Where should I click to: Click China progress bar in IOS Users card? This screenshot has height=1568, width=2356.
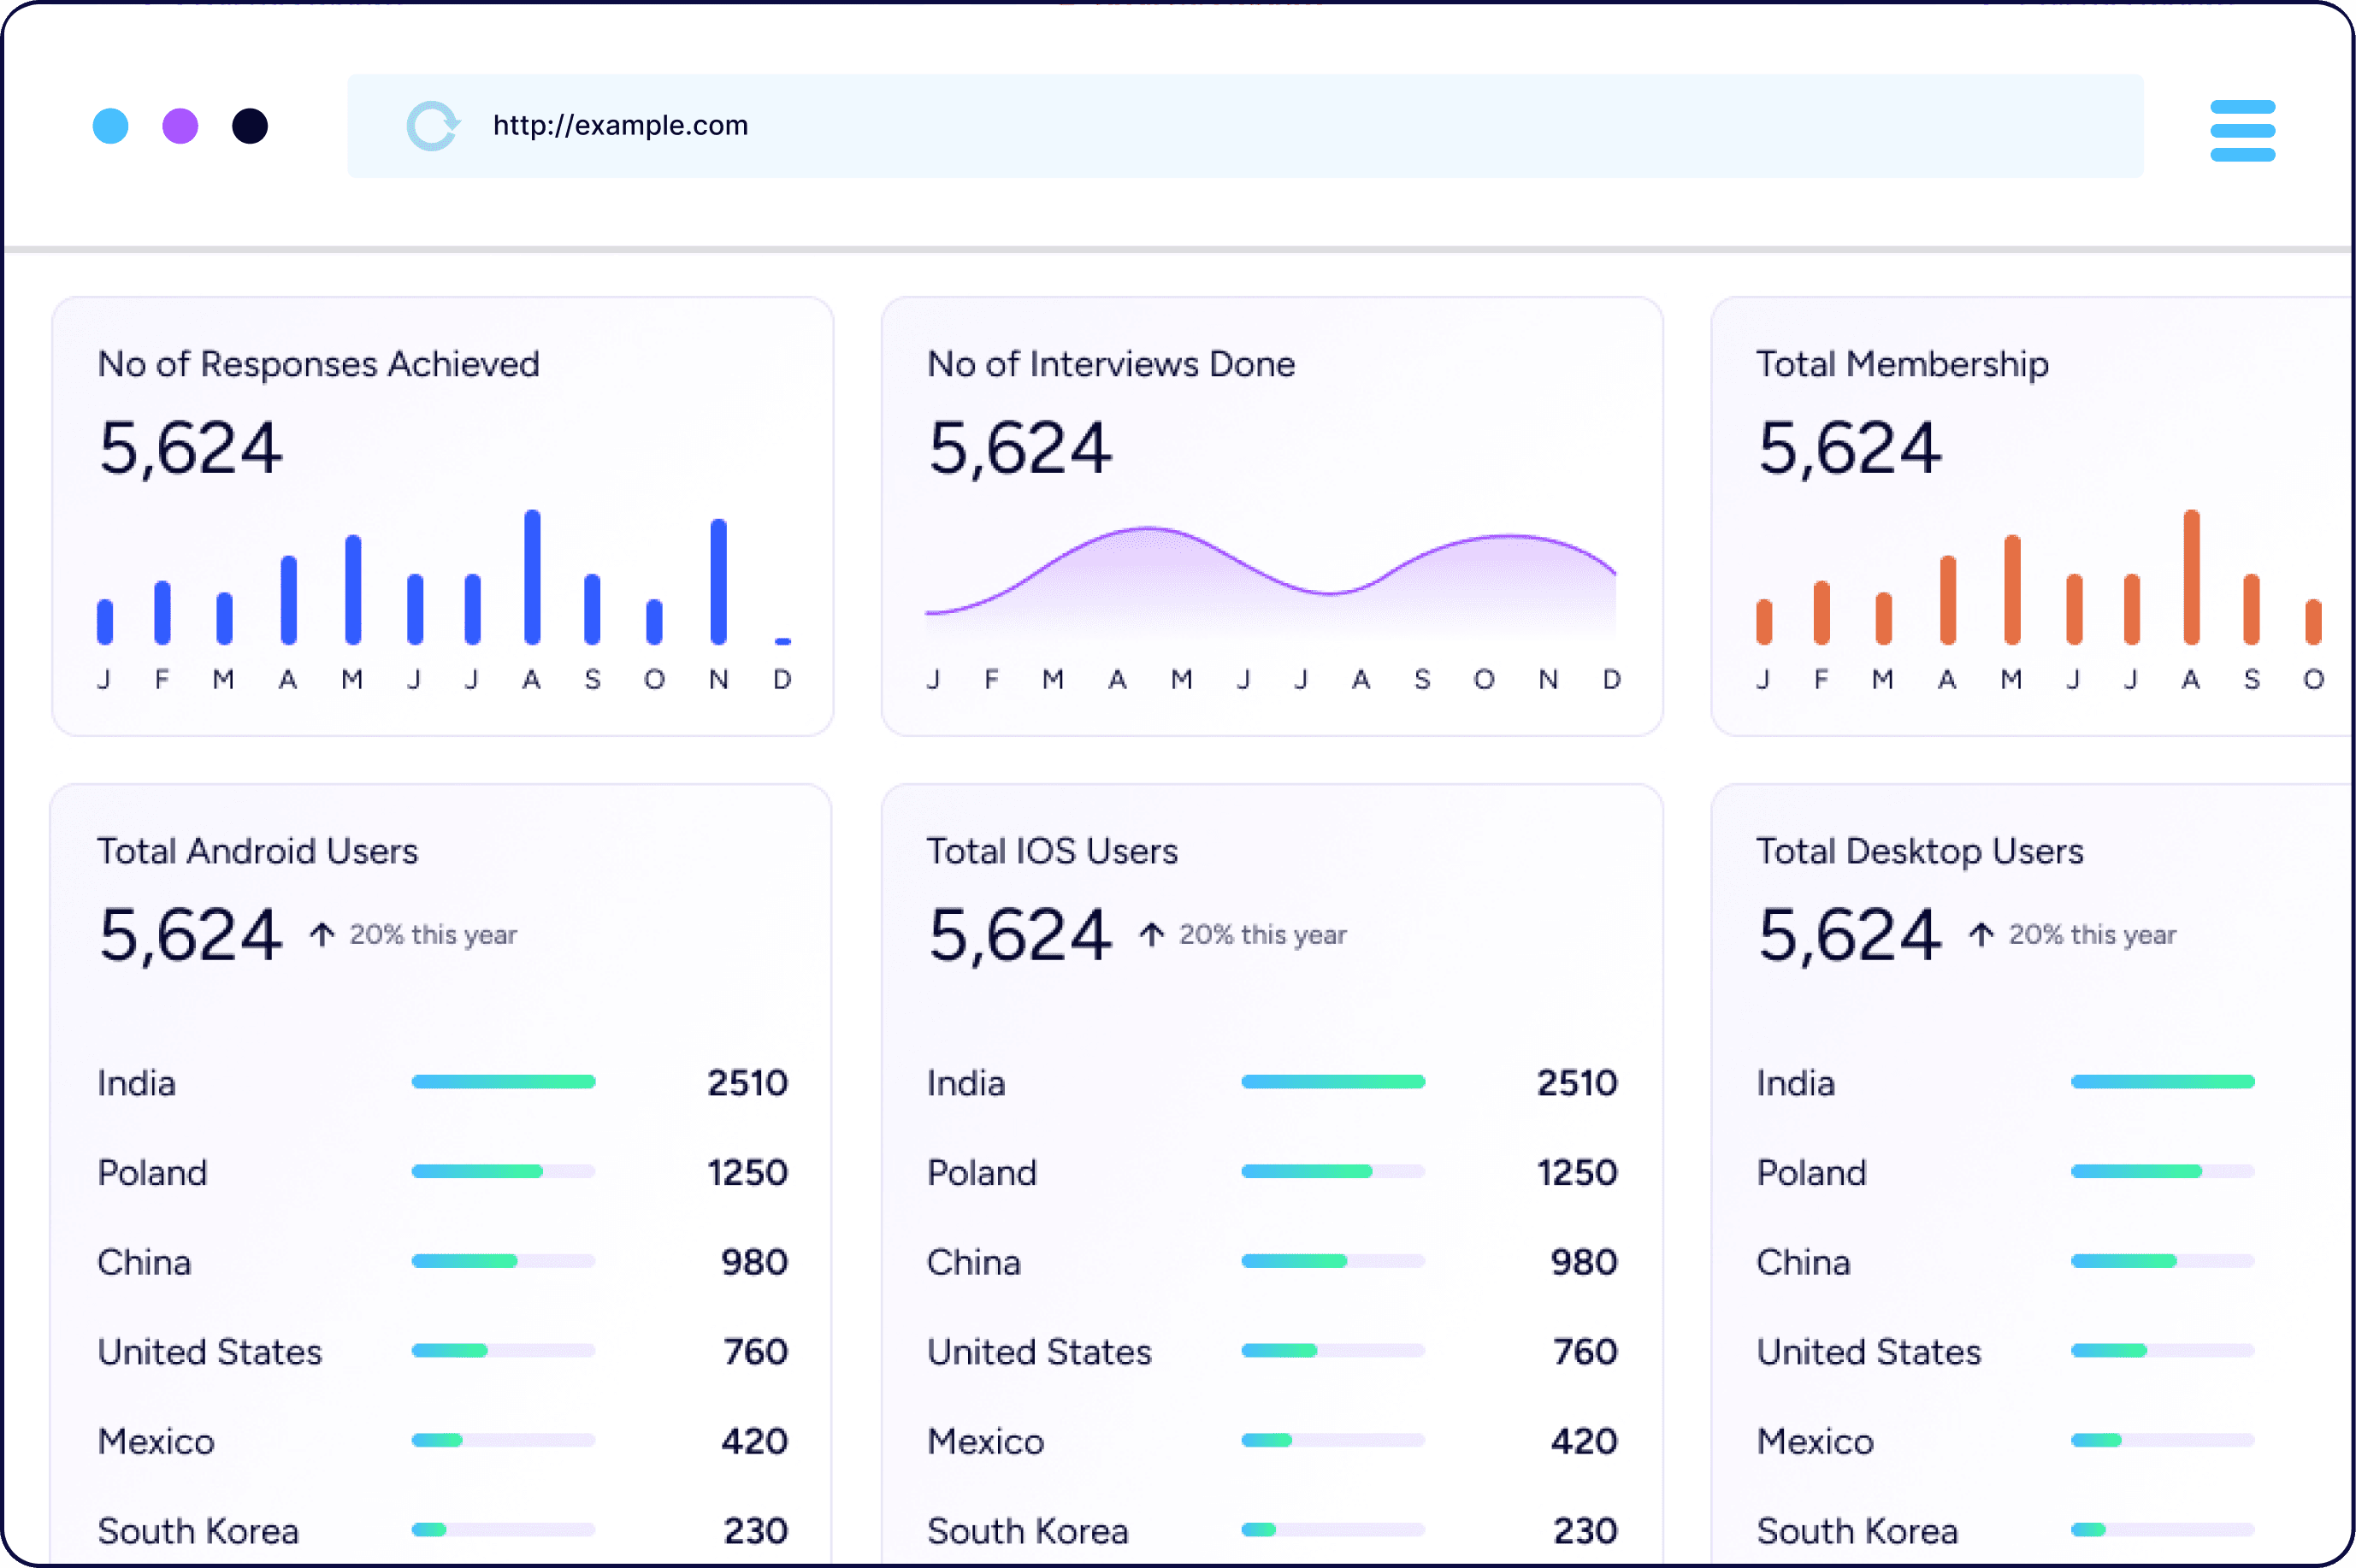1333,1261
